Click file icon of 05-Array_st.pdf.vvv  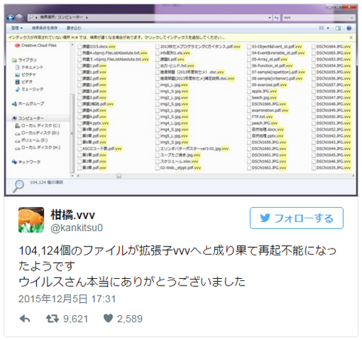coord(249,59)
